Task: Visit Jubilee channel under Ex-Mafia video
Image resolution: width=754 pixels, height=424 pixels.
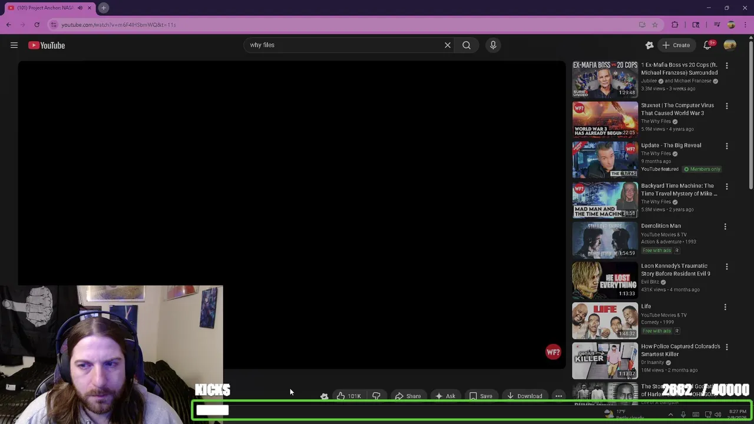Action: point(649,81)
